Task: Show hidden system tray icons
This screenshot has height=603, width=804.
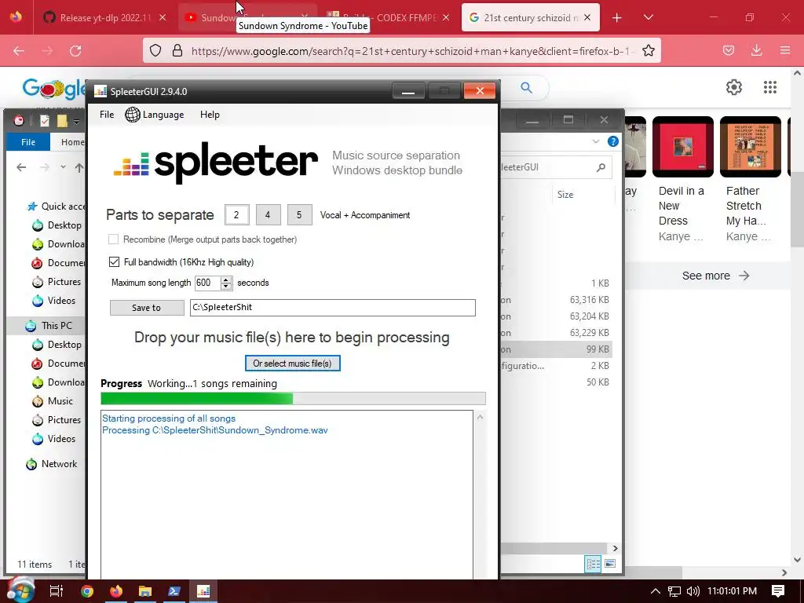Action: coord(655,591)
